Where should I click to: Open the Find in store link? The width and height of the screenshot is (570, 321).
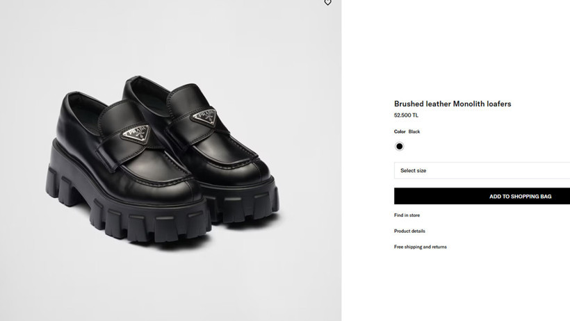pyautogui.click(x=407, y=215)
